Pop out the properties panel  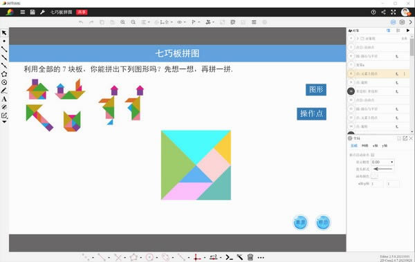pos(405,138)
